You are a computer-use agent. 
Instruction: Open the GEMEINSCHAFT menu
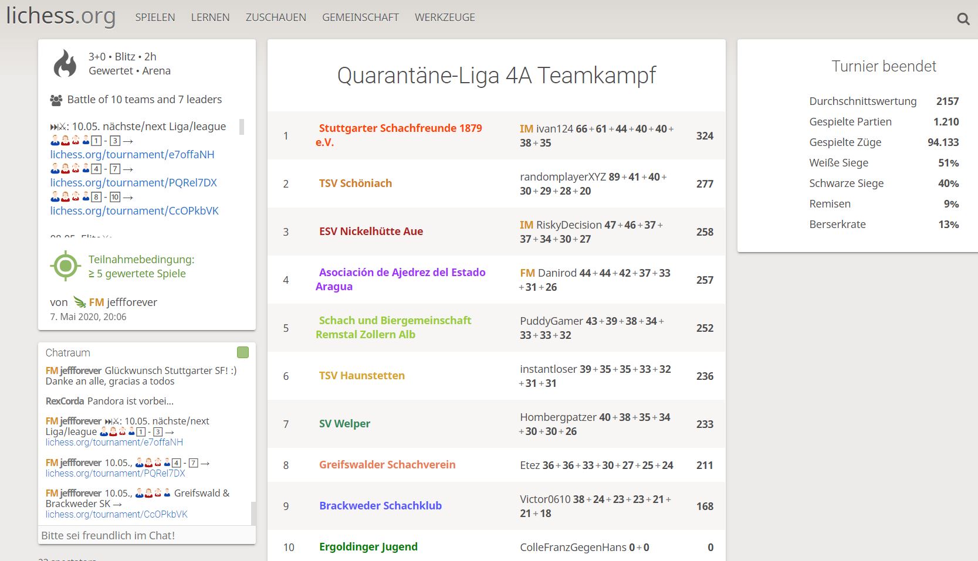click(360, 18)
